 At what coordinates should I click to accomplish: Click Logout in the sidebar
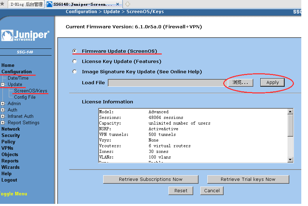(9, 180)
